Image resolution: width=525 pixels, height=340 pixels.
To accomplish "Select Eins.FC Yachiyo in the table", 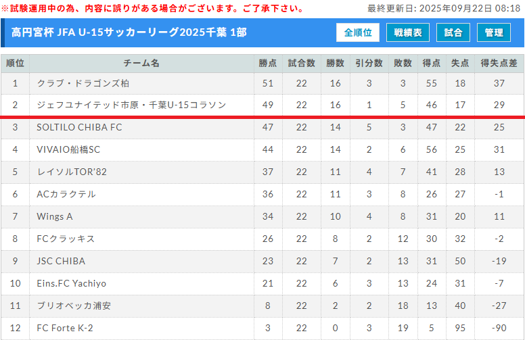I will pyautogui.click(x=72, y=283).
